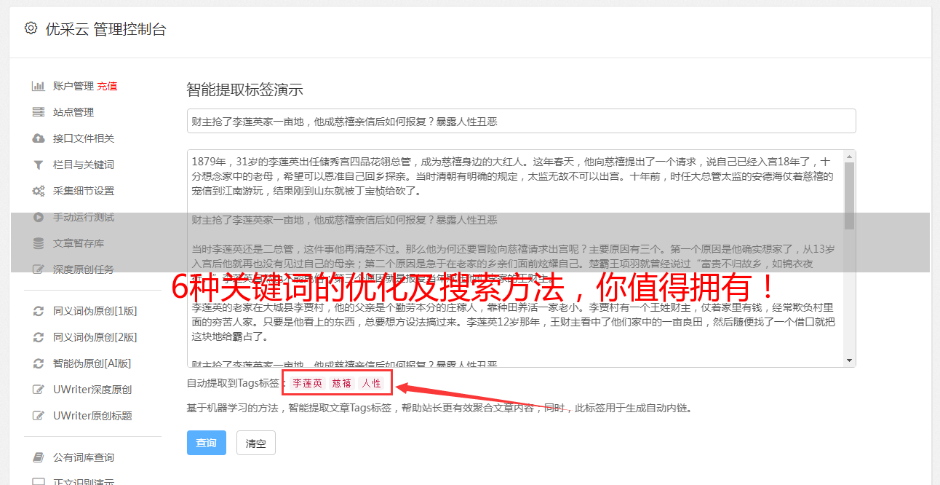
Task: Click the 李莲英 tag
Action: (x=308, y=383)
